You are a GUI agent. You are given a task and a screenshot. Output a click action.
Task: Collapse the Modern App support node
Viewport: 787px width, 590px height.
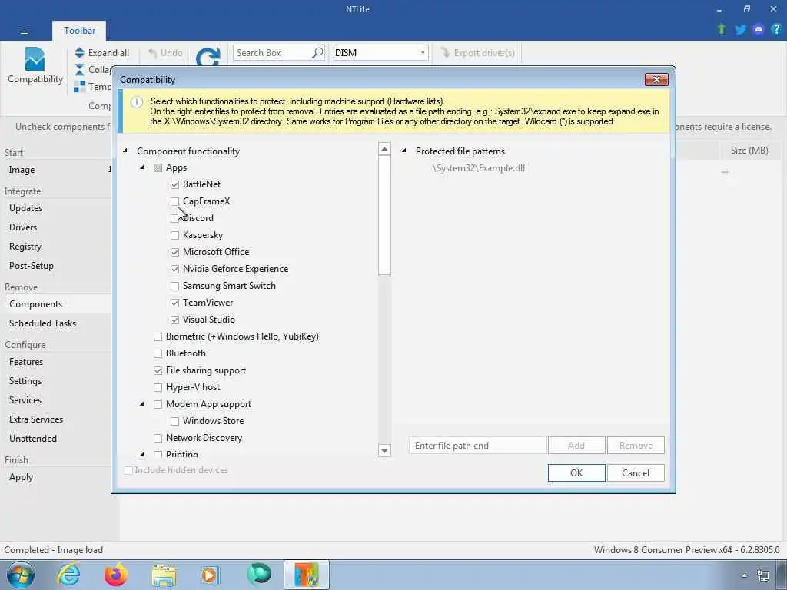(x=142, y=404)
